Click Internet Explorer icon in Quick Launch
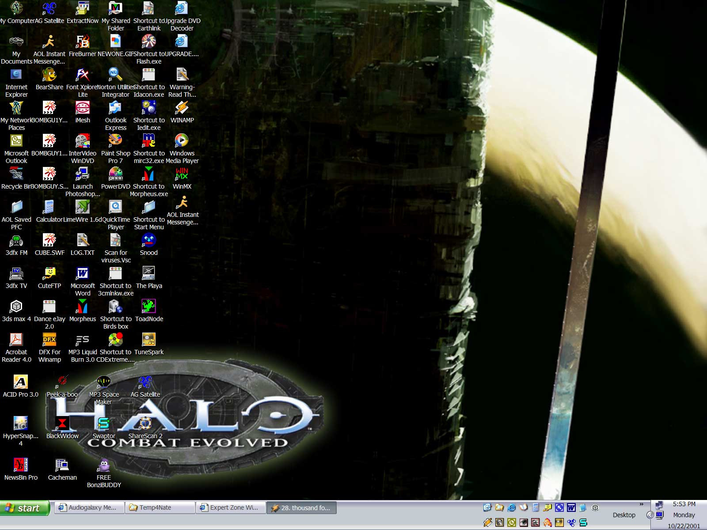 tap(511, 507)
